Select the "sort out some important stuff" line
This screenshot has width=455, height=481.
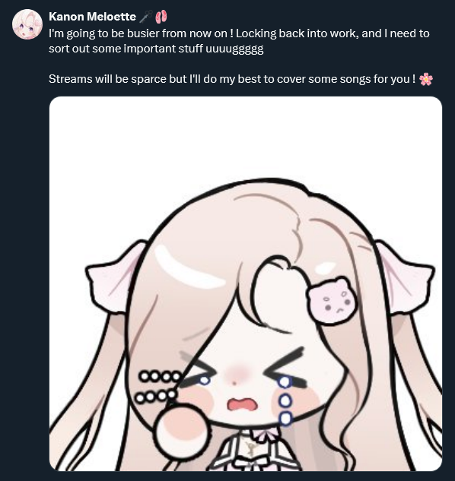click(156, 49)
